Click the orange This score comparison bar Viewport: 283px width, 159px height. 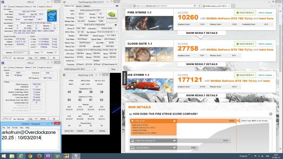click(x=183, y=121)
